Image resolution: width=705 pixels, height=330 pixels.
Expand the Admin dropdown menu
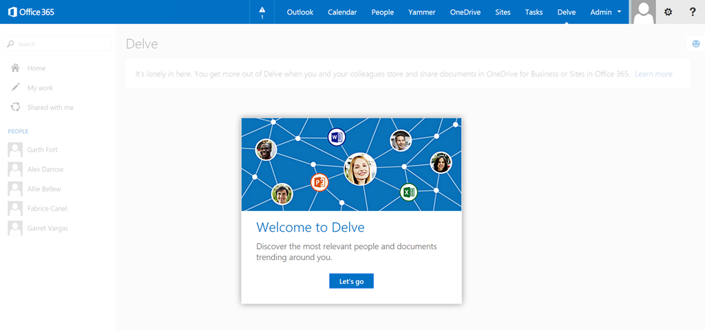(606, 12)
